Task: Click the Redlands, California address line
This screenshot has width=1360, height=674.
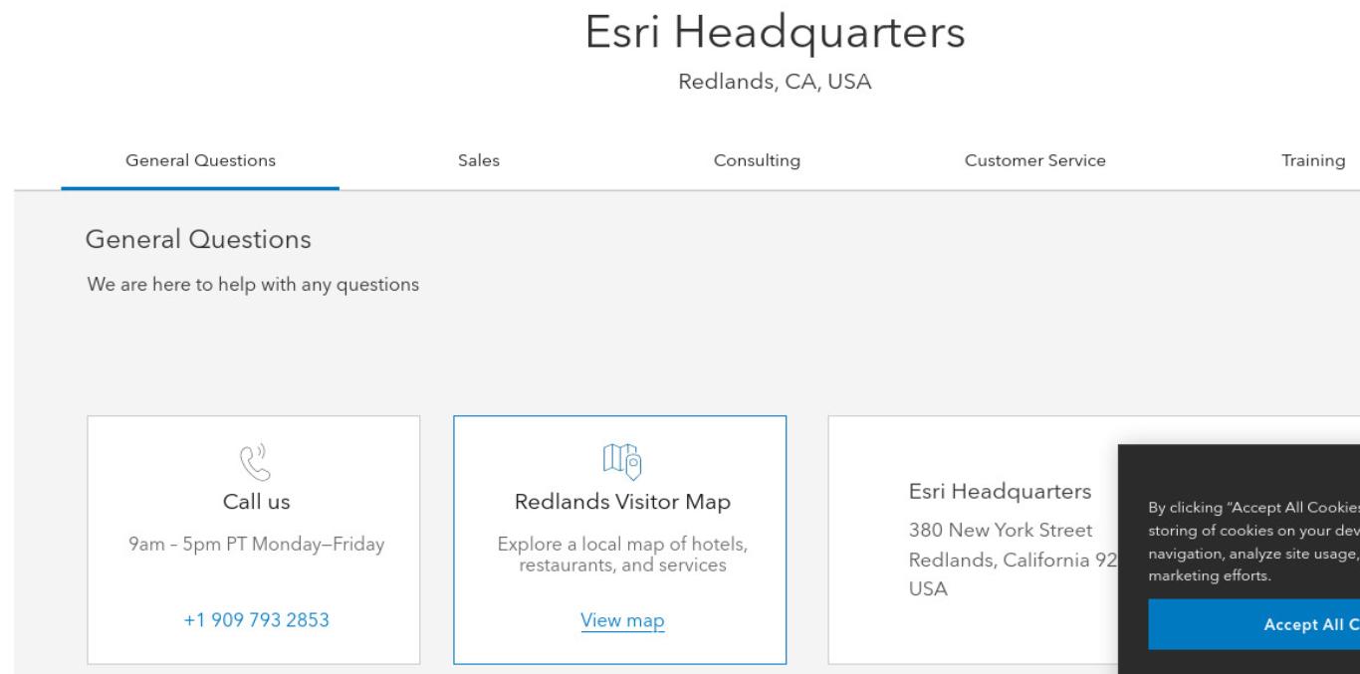Action: [x=1013, y=560]
